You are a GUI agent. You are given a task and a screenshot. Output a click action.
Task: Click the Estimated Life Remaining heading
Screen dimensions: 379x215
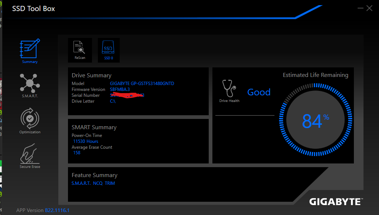click(315, 75)
